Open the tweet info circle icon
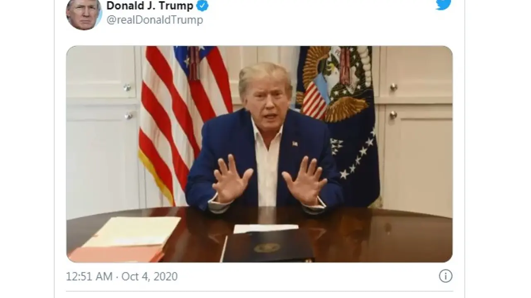 click(446, 276)
